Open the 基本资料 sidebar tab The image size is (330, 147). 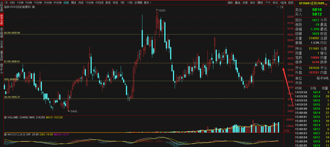(x=2, y=56)
